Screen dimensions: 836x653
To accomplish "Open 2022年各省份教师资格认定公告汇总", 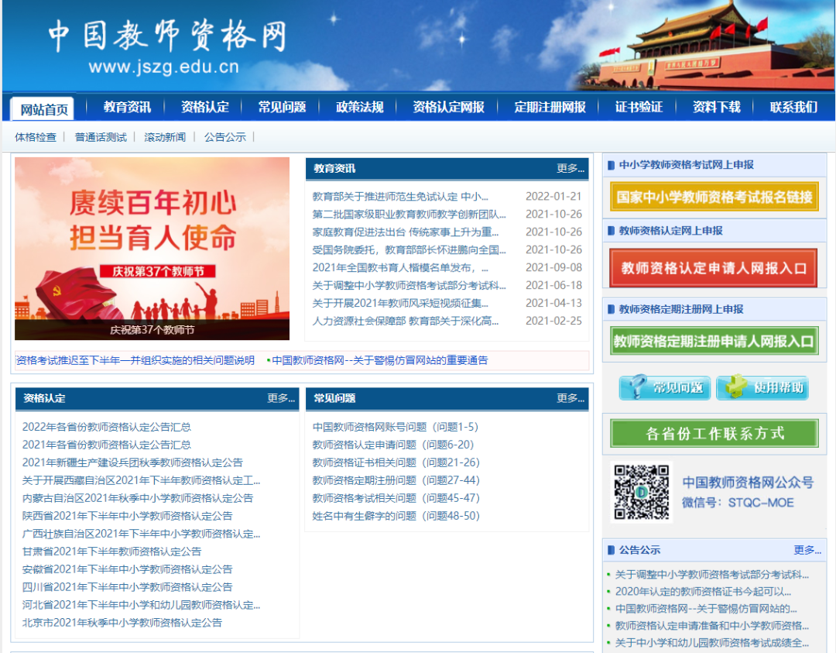I will [107, 427].
